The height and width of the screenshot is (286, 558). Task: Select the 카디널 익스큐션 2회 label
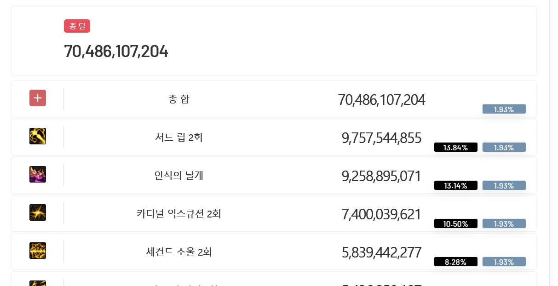(179, 214)
